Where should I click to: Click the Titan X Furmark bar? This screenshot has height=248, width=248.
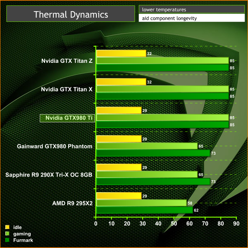click(162, 96)
